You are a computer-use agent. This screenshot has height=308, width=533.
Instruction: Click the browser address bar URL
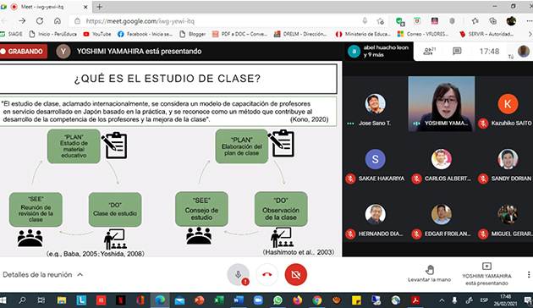tap(140, 21)
